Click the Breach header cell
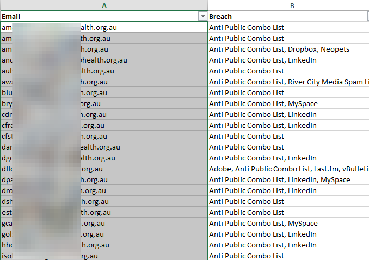This screenshot has width=369, height=260. (288, 16)
